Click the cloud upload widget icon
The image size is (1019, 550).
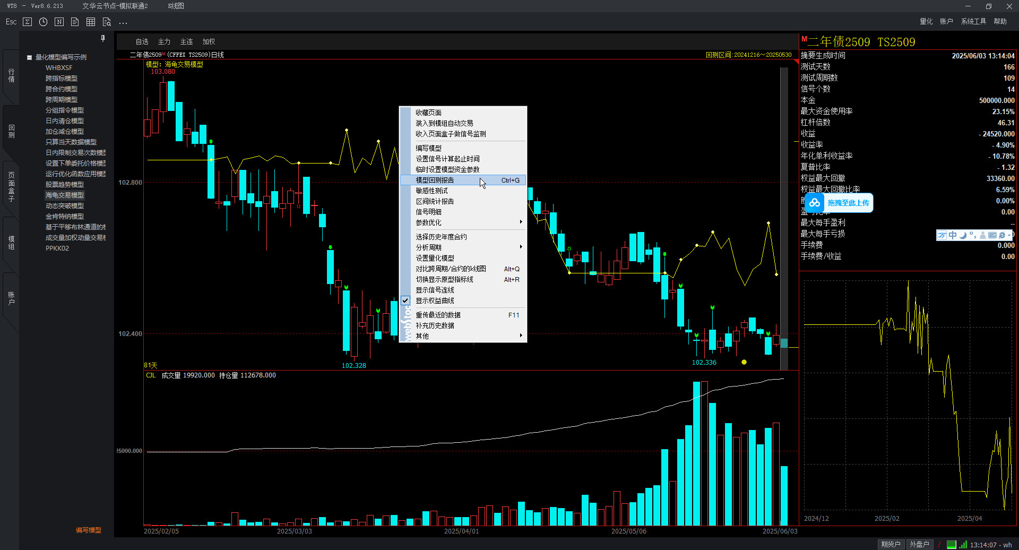(x=815, y=203)
